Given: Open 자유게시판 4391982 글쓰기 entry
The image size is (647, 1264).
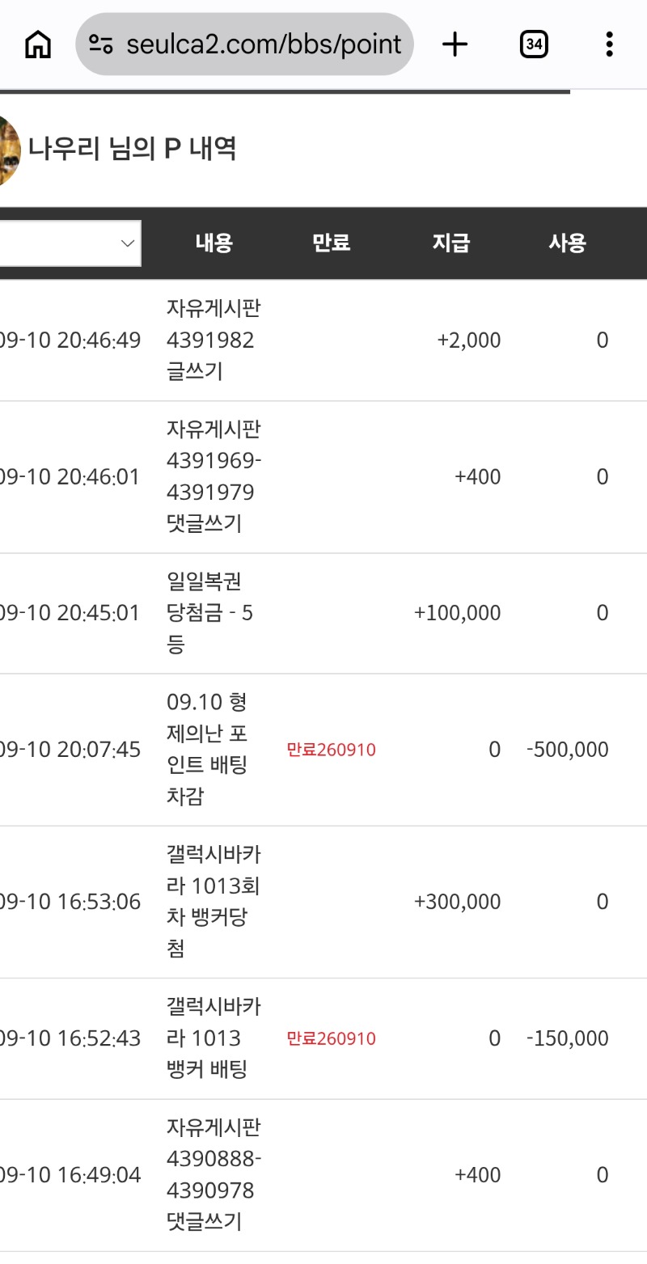Looking at the screenshot, I should [214, 340].
